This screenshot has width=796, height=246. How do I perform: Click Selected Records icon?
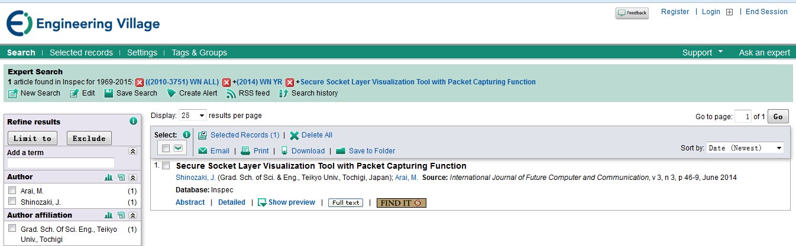203,135
